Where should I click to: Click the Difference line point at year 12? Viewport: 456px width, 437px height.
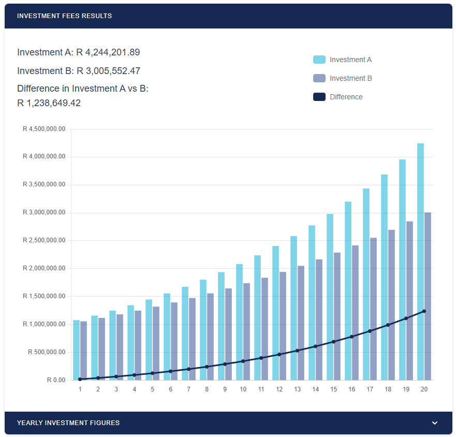click(x=279, y=354)
